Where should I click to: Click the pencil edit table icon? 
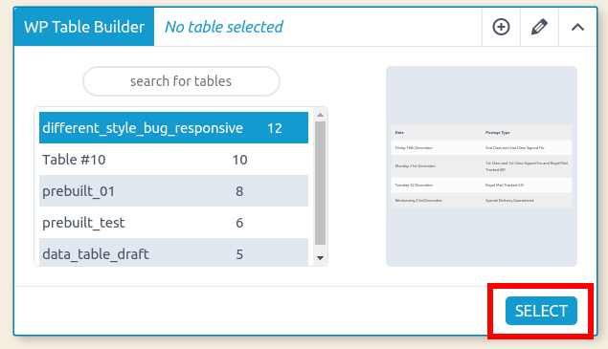[x=539, y=27]
